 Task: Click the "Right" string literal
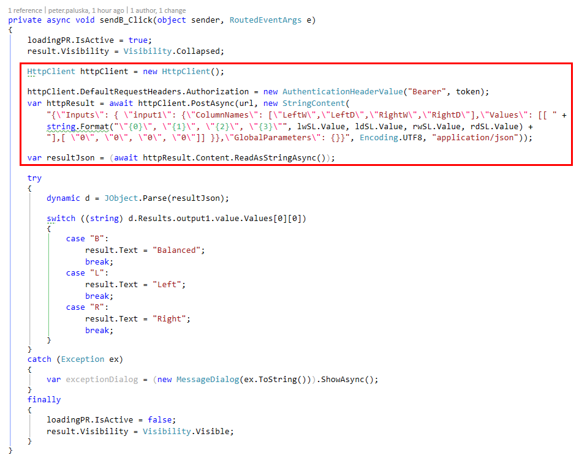pyautogui.click(x=169, y=318)
